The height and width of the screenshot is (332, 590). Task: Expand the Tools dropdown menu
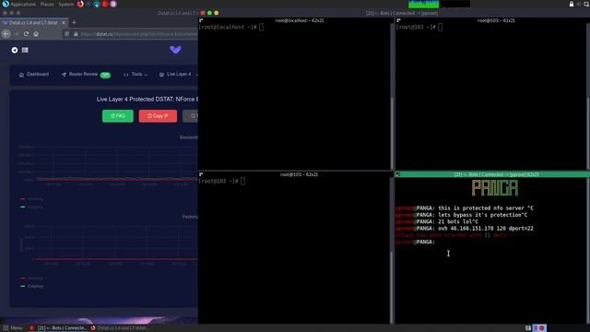pyautogui.click(x=136, y=75)
